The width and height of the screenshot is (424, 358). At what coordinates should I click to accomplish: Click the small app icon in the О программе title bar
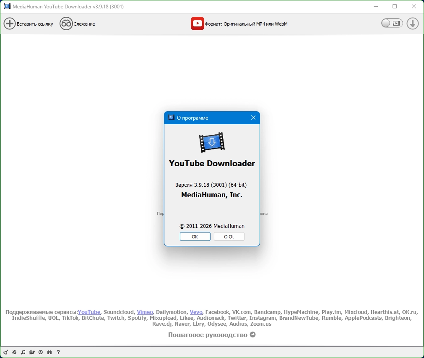[x=171, y=118]
